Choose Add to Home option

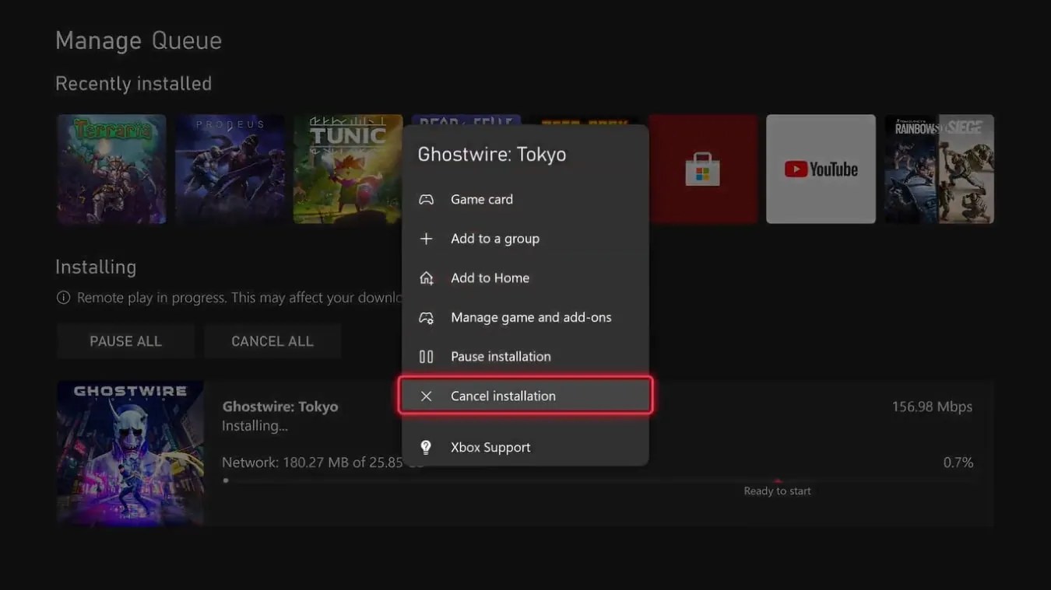tap(490, 278)
